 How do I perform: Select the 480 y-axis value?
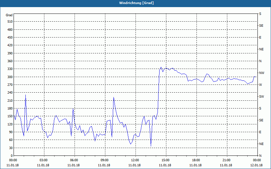pyautogui.click(x=10, y=30)
